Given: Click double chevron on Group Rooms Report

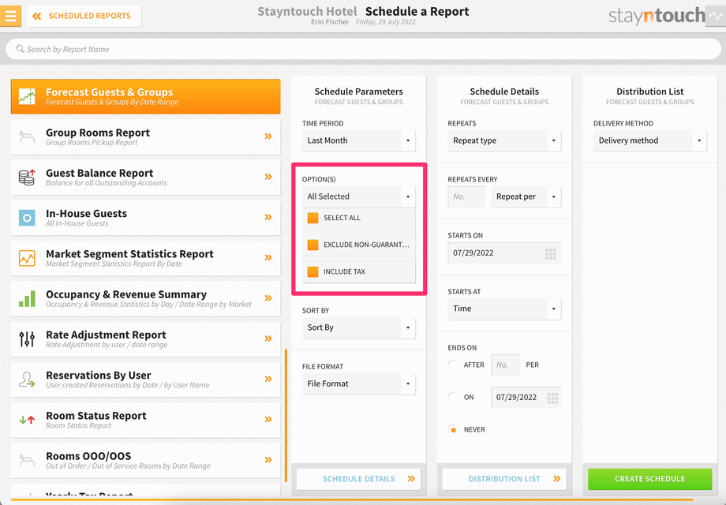Looking at the screenshot, I should (268, 136).
